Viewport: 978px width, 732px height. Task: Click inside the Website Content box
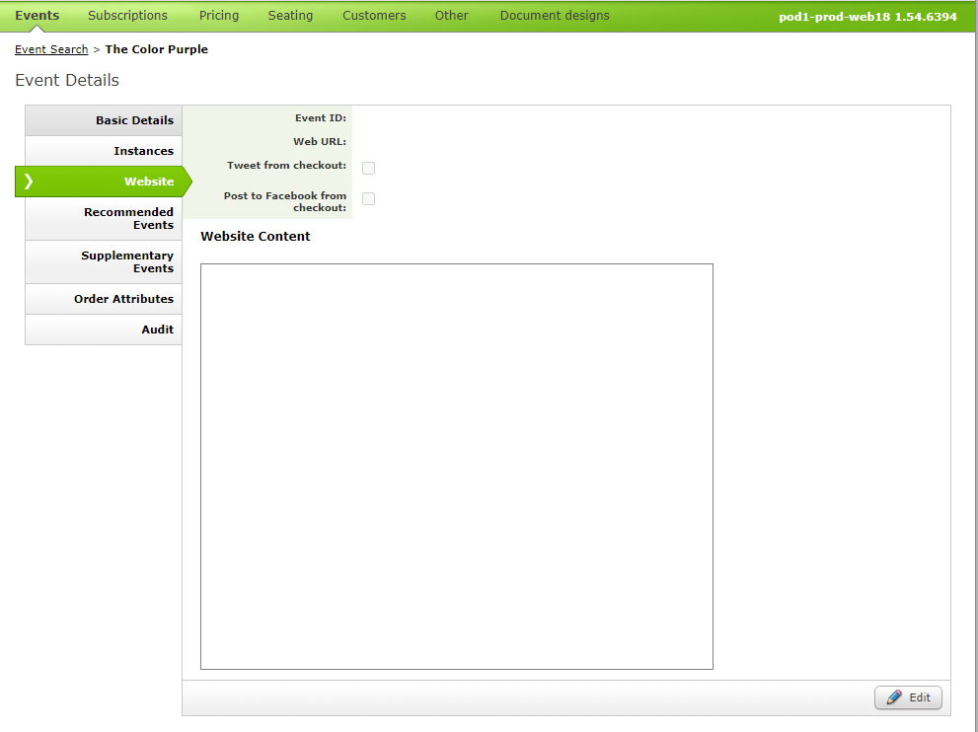(457, 467)
